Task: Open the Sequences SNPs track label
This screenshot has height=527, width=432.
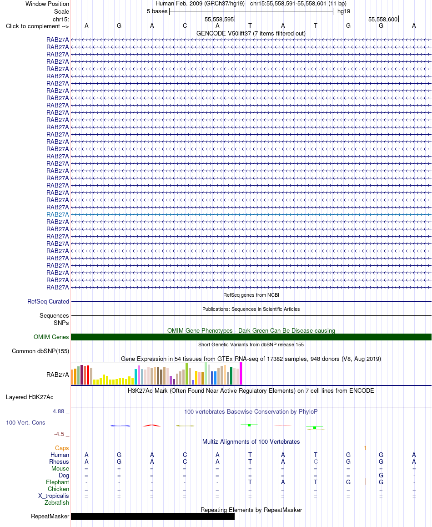Action: 54,319
